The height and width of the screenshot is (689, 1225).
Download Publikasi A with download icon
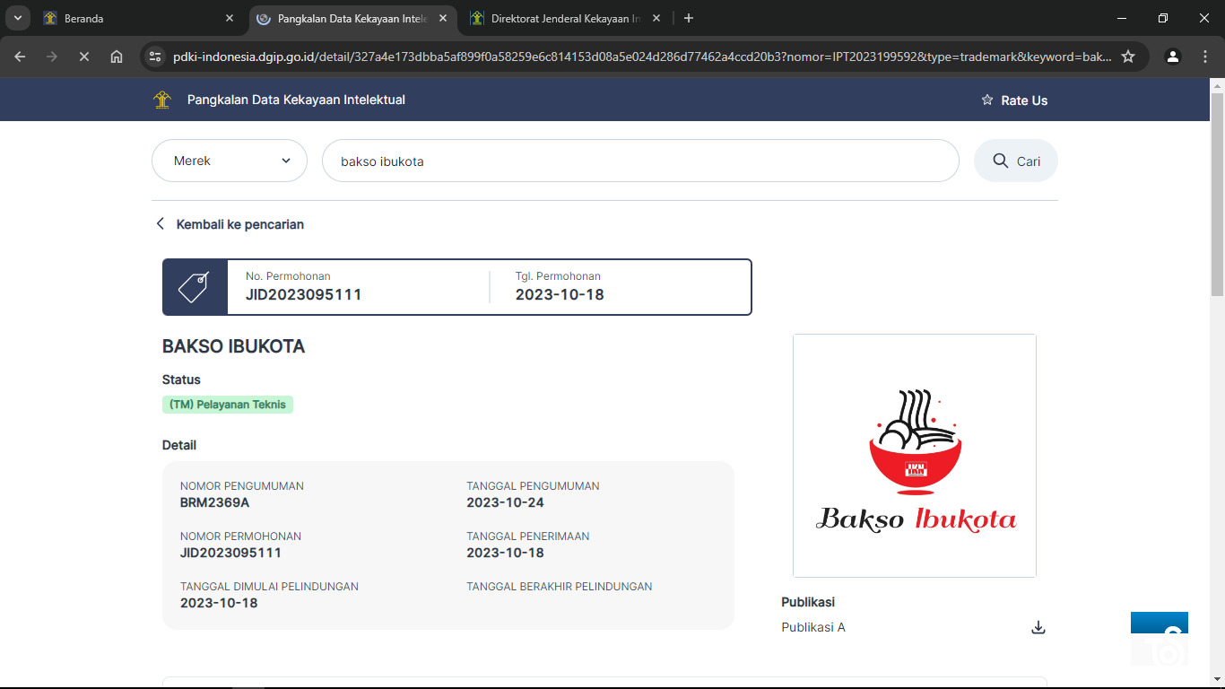pyautogui.click(x=1038, y=627)
